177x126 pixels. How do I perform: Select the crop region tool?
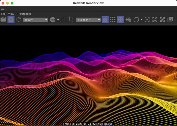(71, 20)
